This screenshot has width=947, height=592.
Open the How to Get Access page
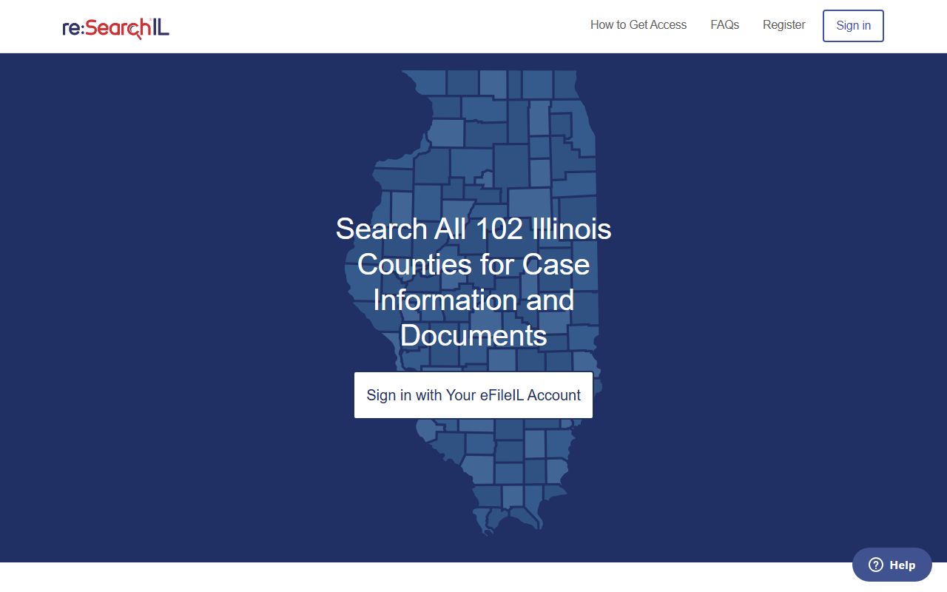(x=638, y=25)
